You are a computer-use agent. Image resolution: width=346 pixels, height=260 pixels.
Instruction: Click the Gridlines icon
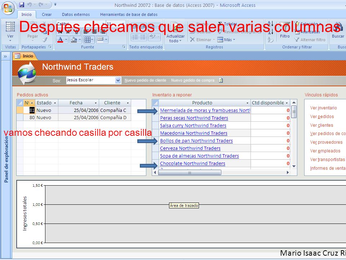[87, 40]
